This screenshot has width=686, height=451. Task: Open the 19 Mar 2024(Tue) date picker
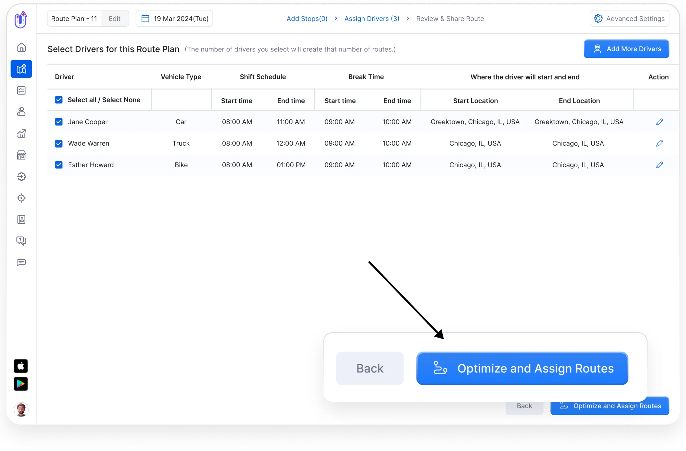point(174,19)
